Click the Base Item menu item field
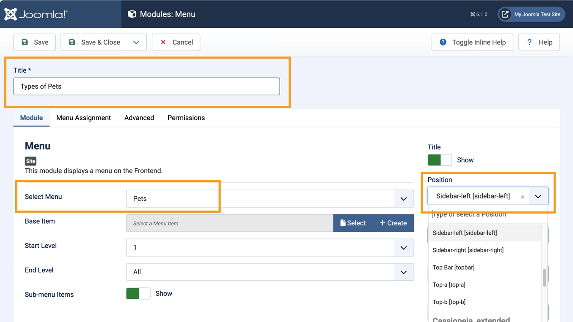 point(230,223)
